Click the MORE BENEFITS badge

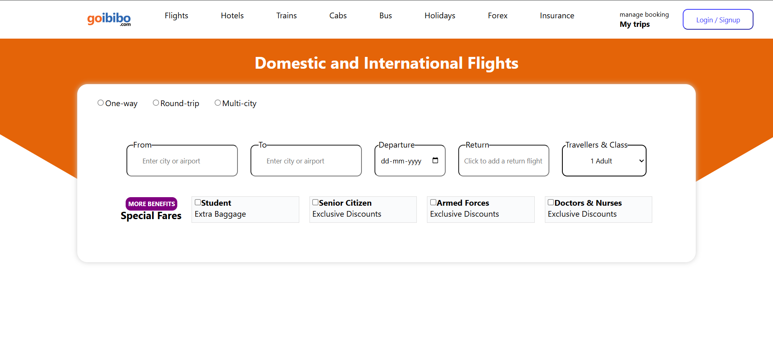[151, 204]
